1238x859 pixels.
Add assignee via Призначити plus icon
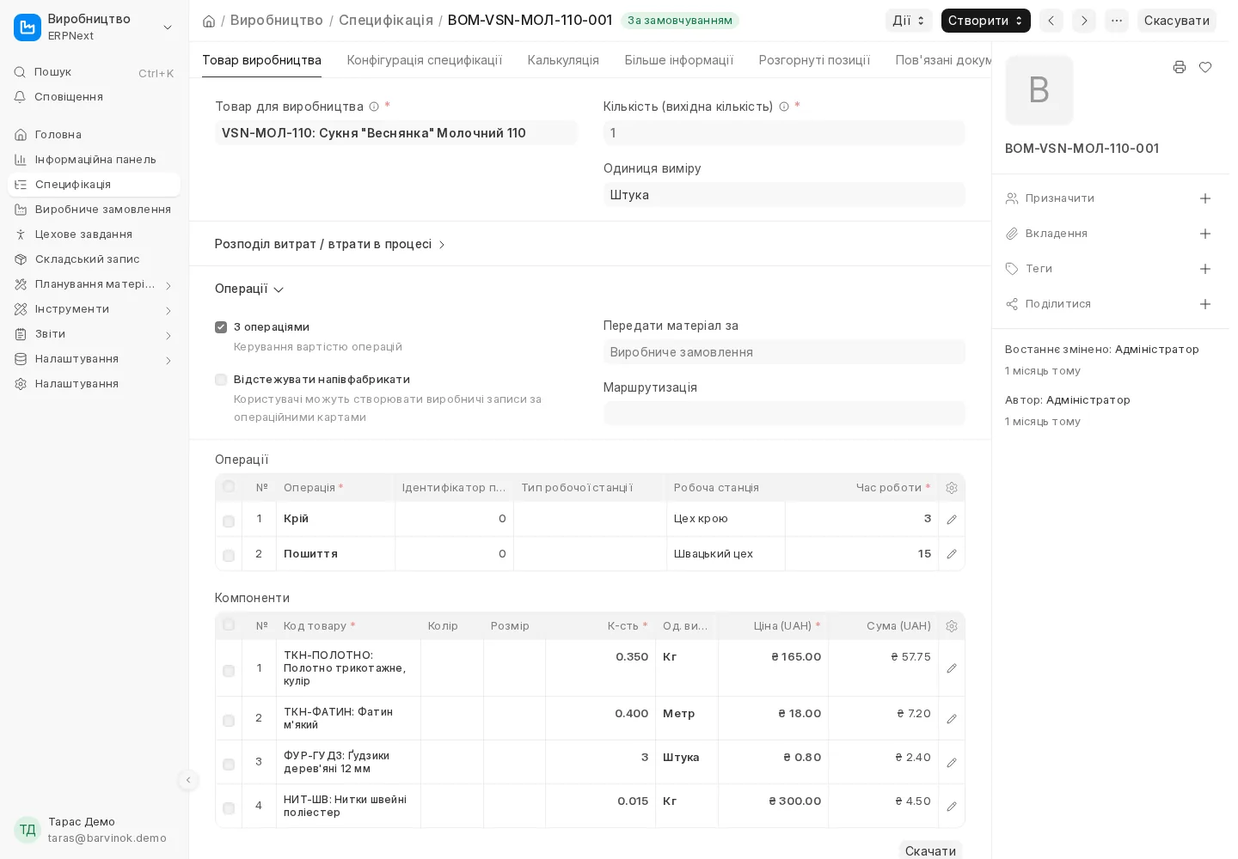[1205, 198]
